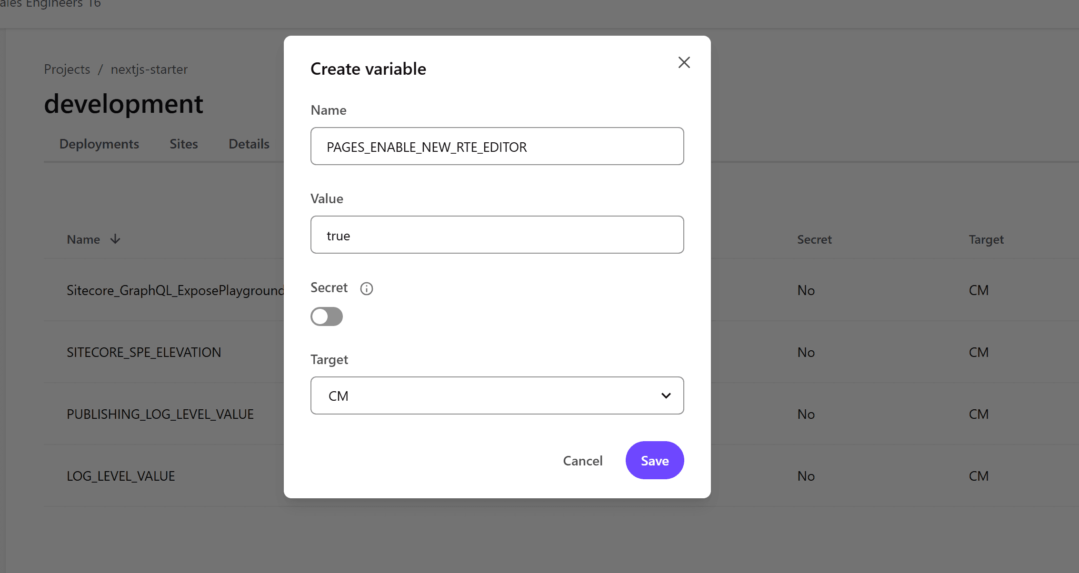Click the Secret info icon
The image size is (1079, 573).
tap(366, 288)
